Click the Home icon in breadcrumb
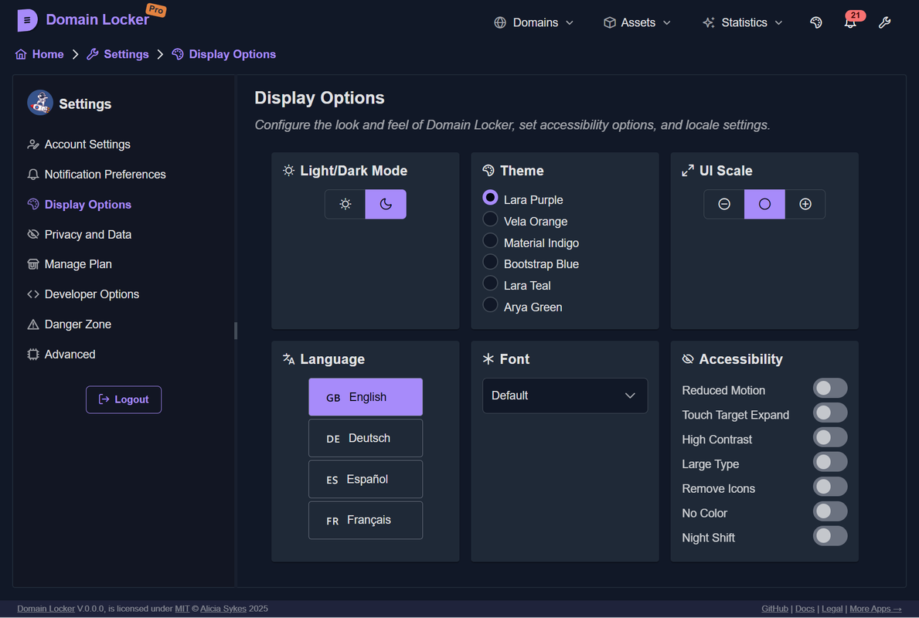The image size is (919, 618). point(21,55)
